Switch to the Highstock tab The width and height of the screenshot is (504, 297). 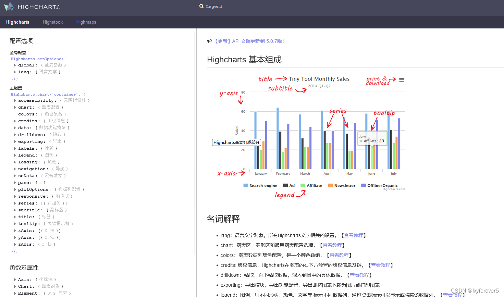tap(53, 22)
